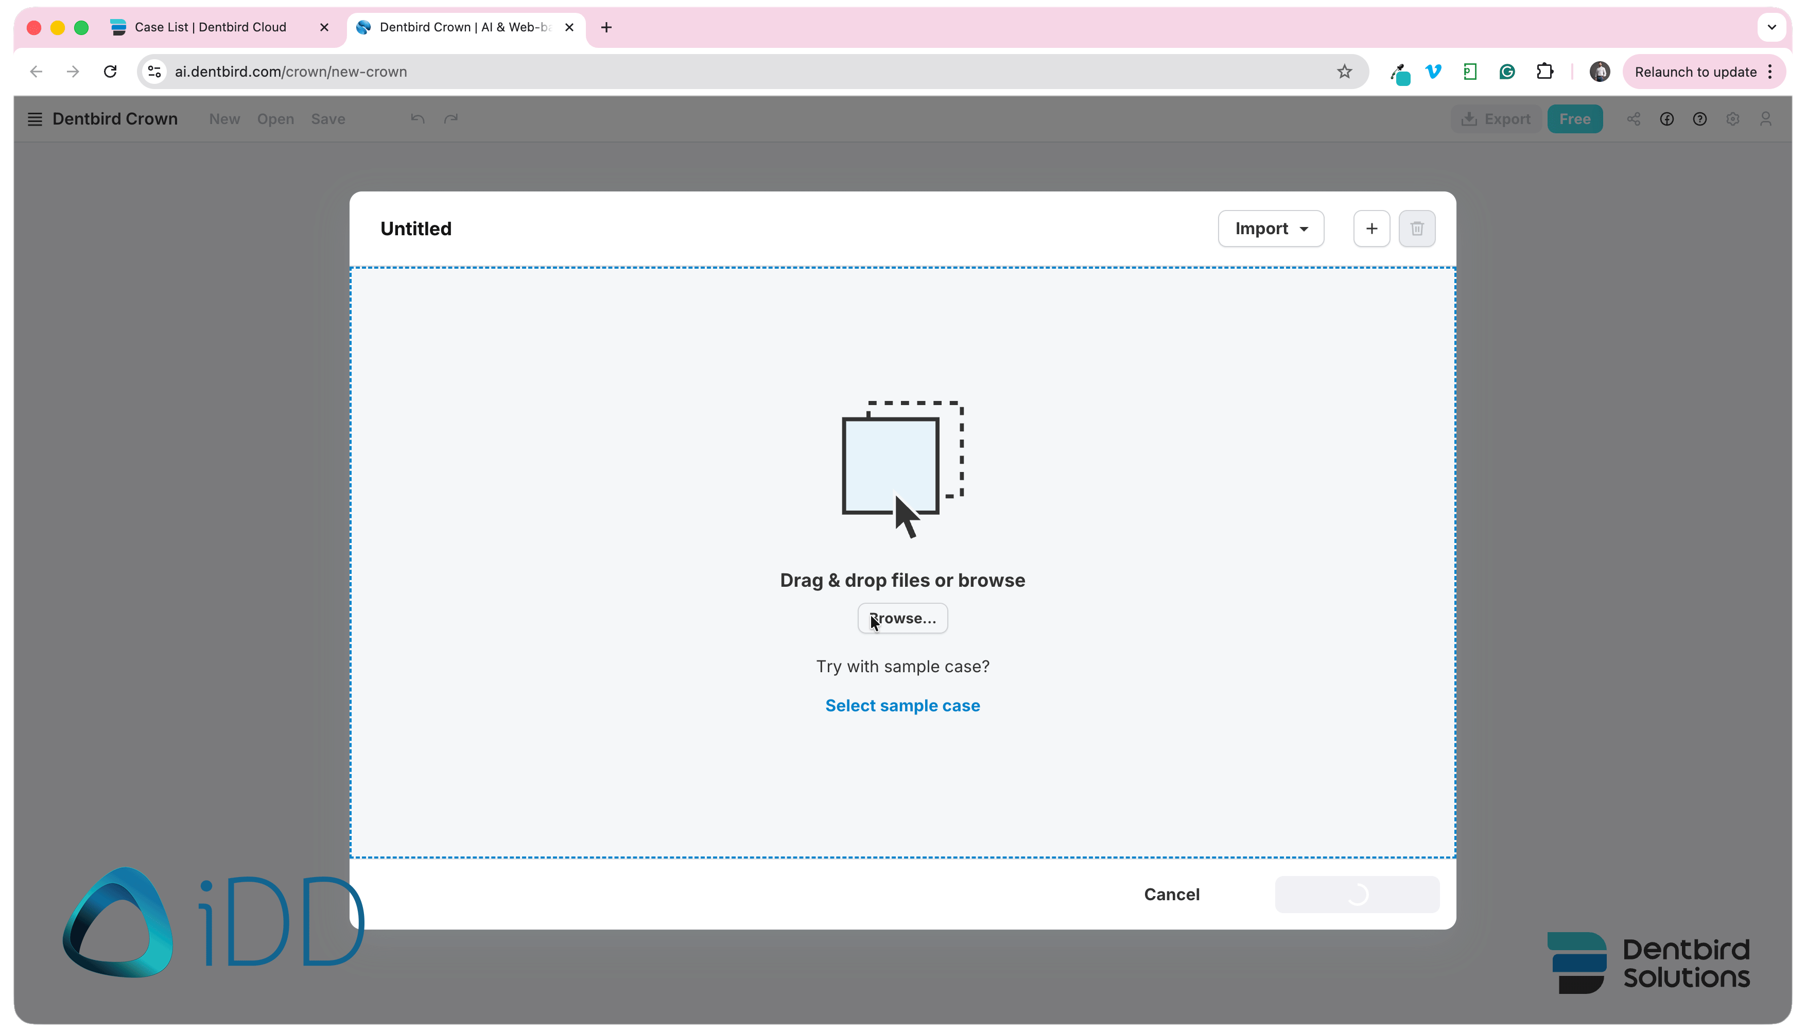Image resolution: width=1806 pixels, height=1032 pixels.
Task: Click the undo arrow icon
Action: (418, 119)
